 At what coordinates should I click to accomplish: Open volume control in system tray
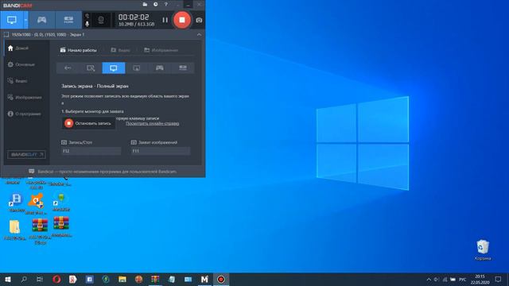tap(437, 280)
